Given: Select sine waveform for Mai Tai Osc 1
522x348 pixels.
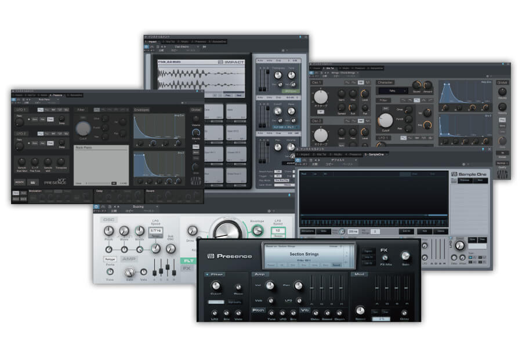Looking at the screenshot, I should click(x=347, y=82).
